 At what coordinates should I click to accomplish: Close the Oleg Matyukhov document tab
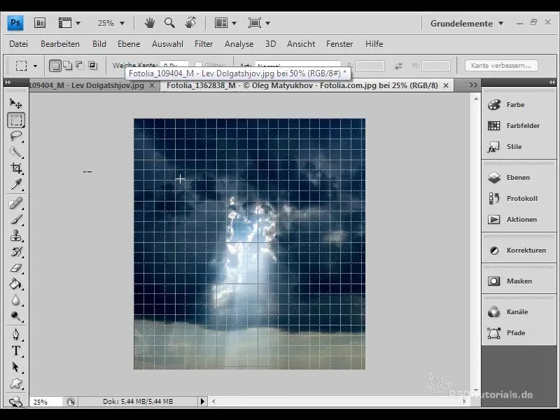tap(446, 85)
